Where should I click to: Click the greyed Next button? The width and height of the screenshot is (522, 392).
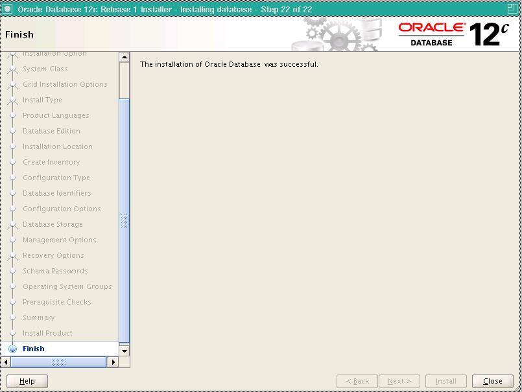point(399,381)
